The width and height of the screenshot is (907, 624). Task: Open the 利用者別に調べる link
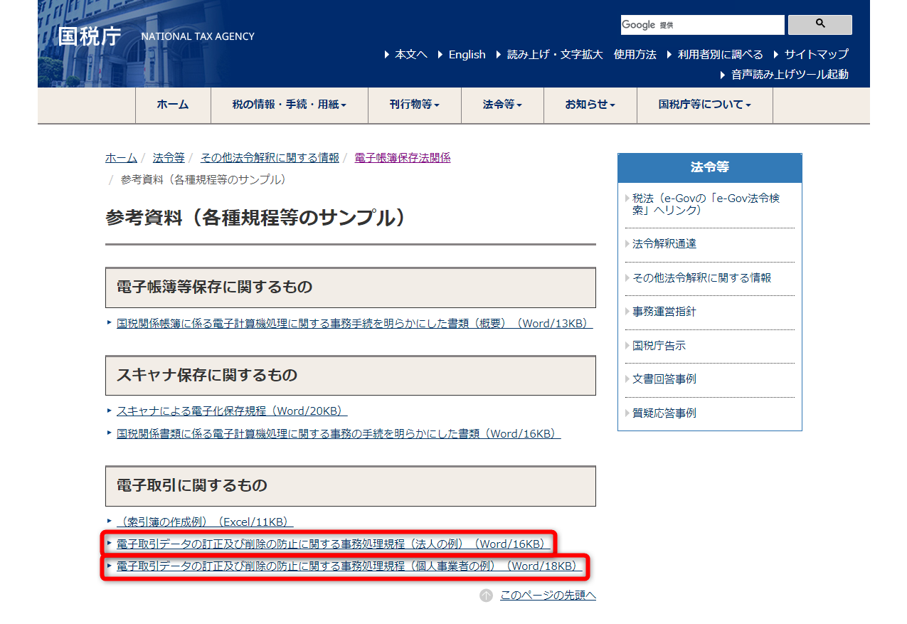(x=718, y=54)
